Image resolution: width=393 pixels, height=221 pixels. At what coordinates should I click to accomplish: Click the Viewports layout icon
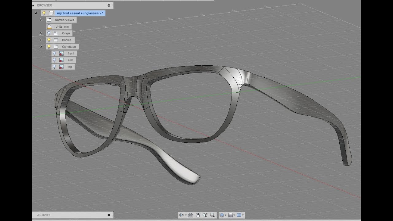pyautogui.click(x=239, y=215)
